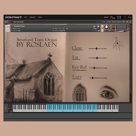136x136 pixels.
Task: Click the Tune knob
Action: 106,27
